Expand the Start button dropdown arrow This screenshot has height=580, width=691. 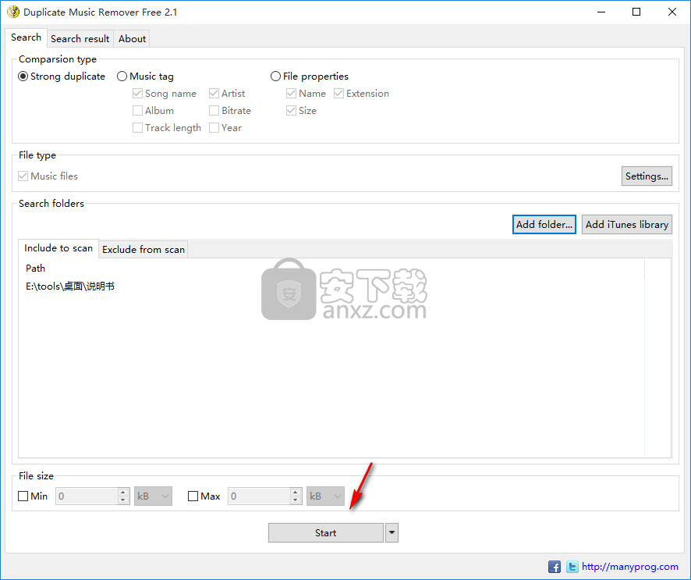392,533
